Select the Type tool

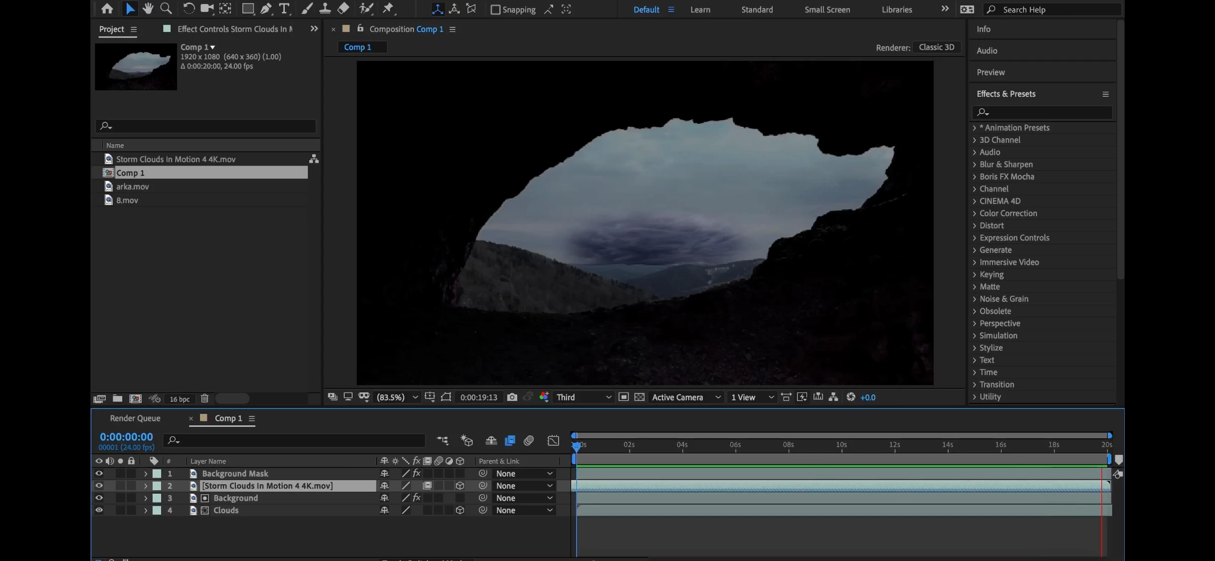click(x=284, y=8)
